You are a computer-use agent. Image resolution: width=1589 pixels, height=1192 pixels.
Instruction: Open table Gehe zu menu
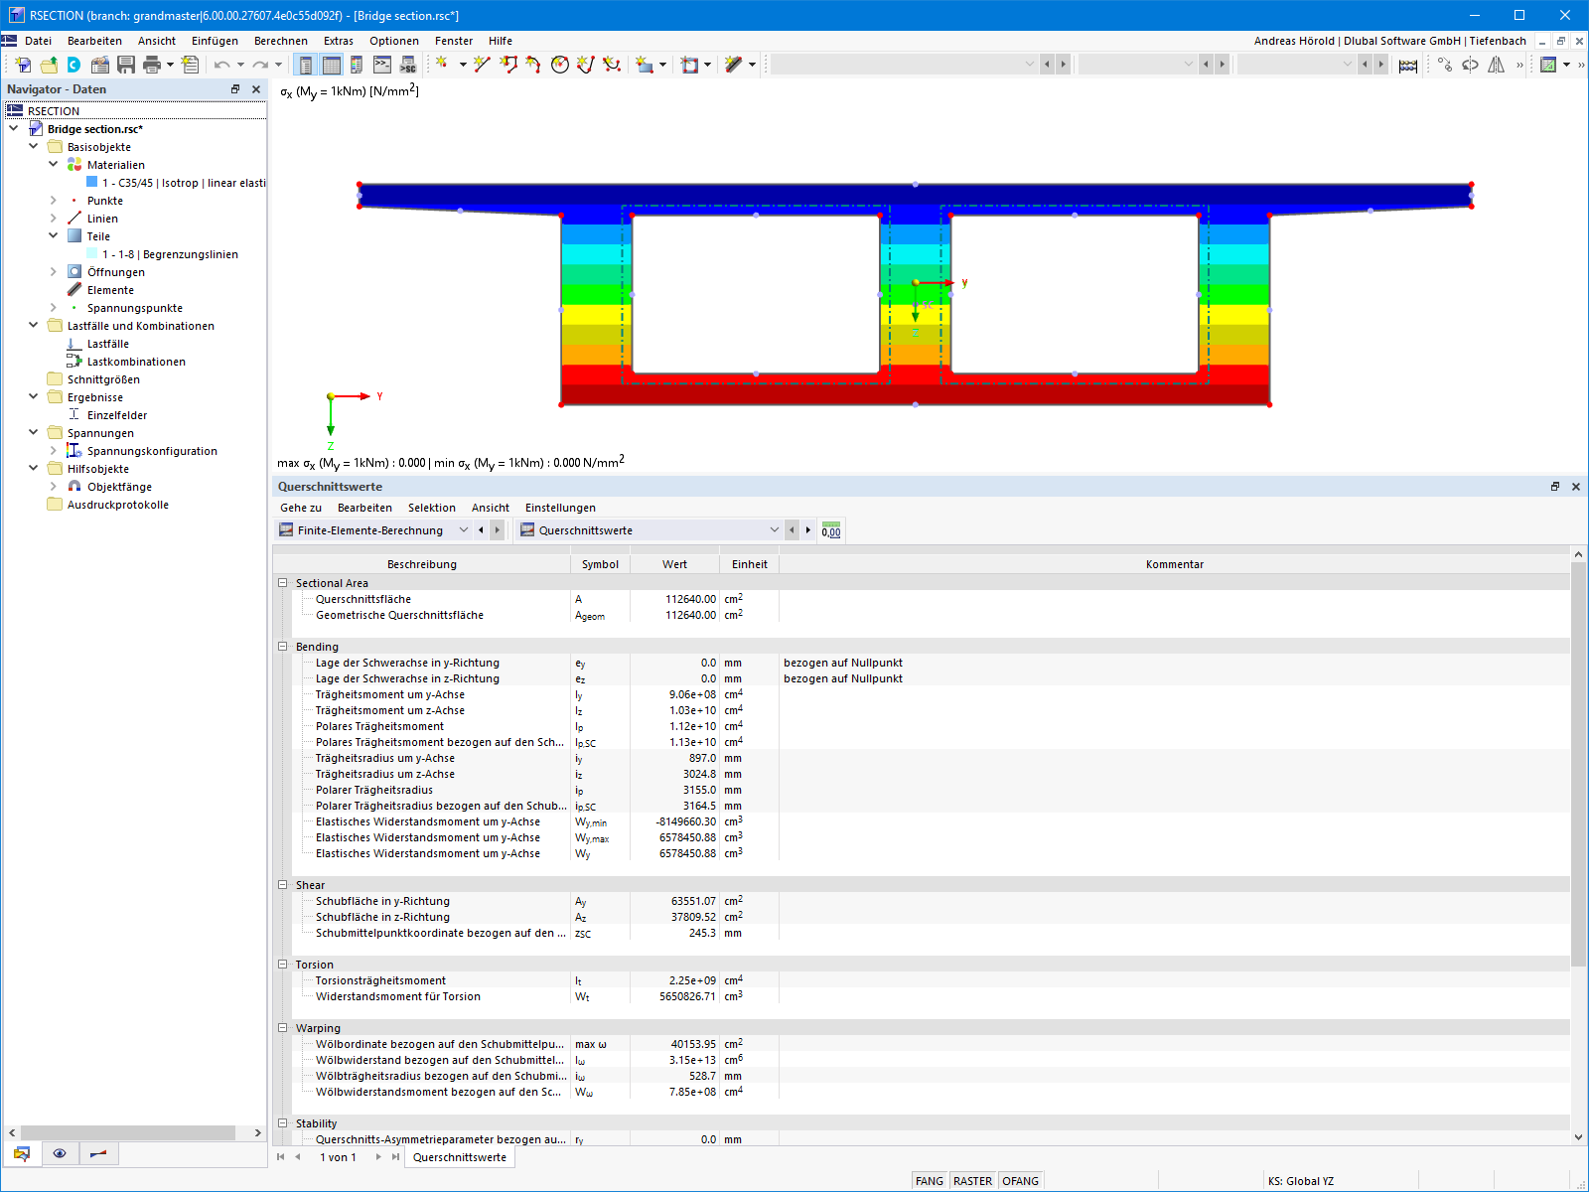[x=301, y=508]
